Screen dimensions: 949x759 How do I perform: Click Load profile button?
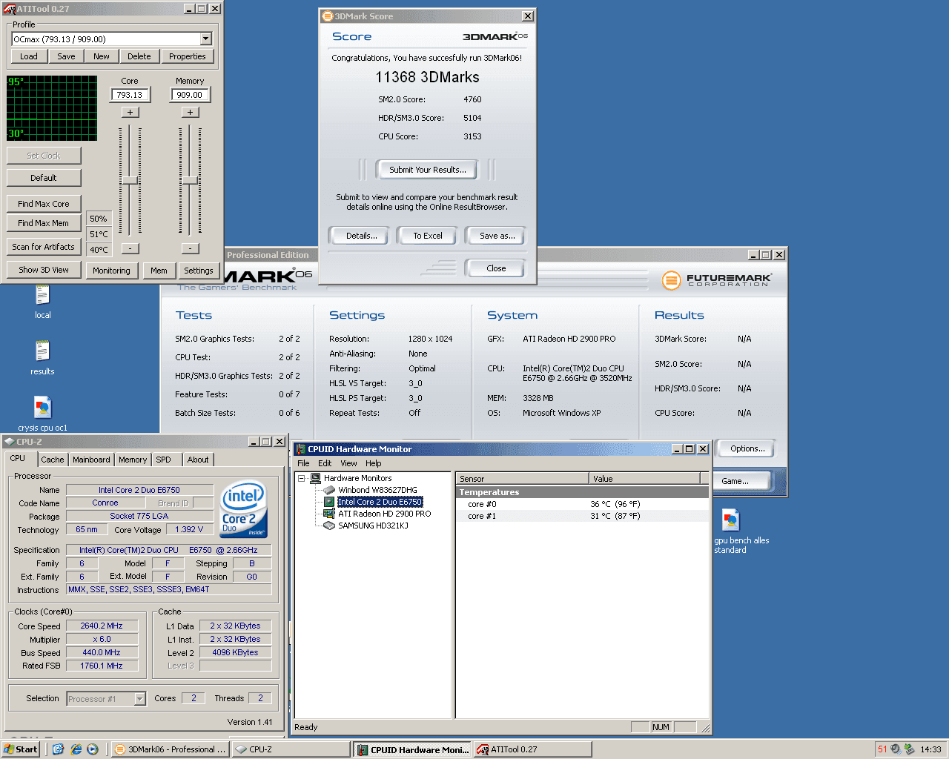pyautogui.click(x=29, y=56)
